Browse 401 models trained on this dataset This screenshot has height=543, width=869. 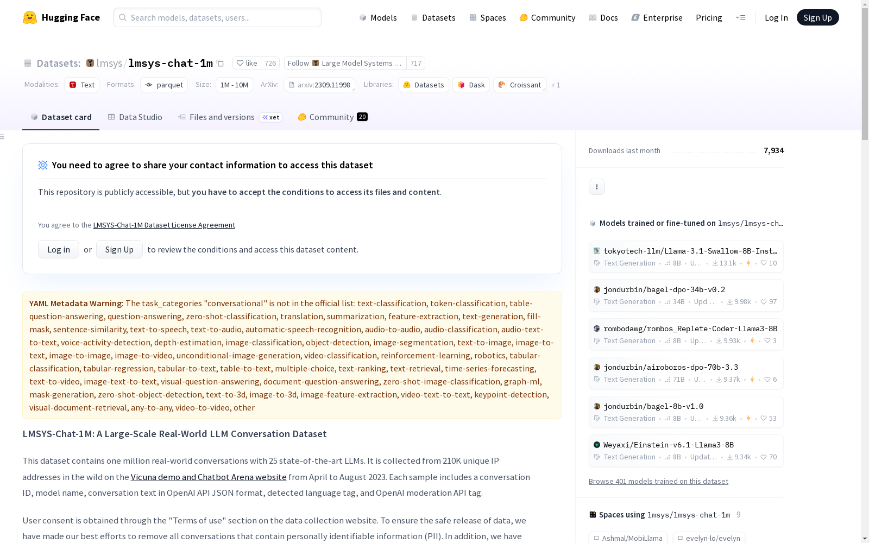(x=658, y=481)
